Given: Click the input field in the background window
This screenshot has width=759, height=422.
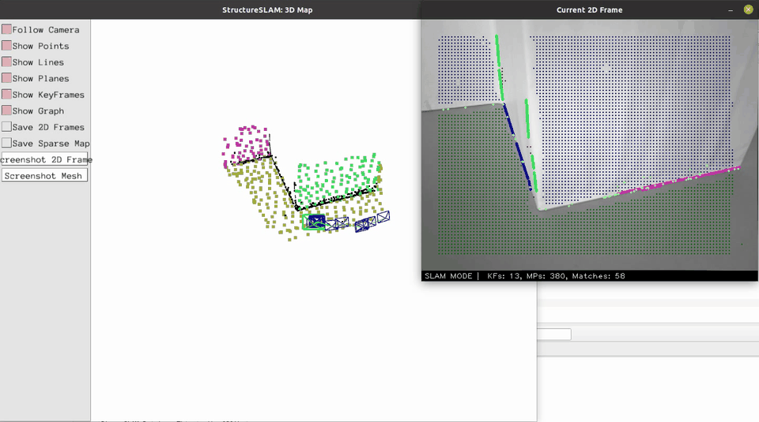Looking at the screenshot, I should (554, 334).
